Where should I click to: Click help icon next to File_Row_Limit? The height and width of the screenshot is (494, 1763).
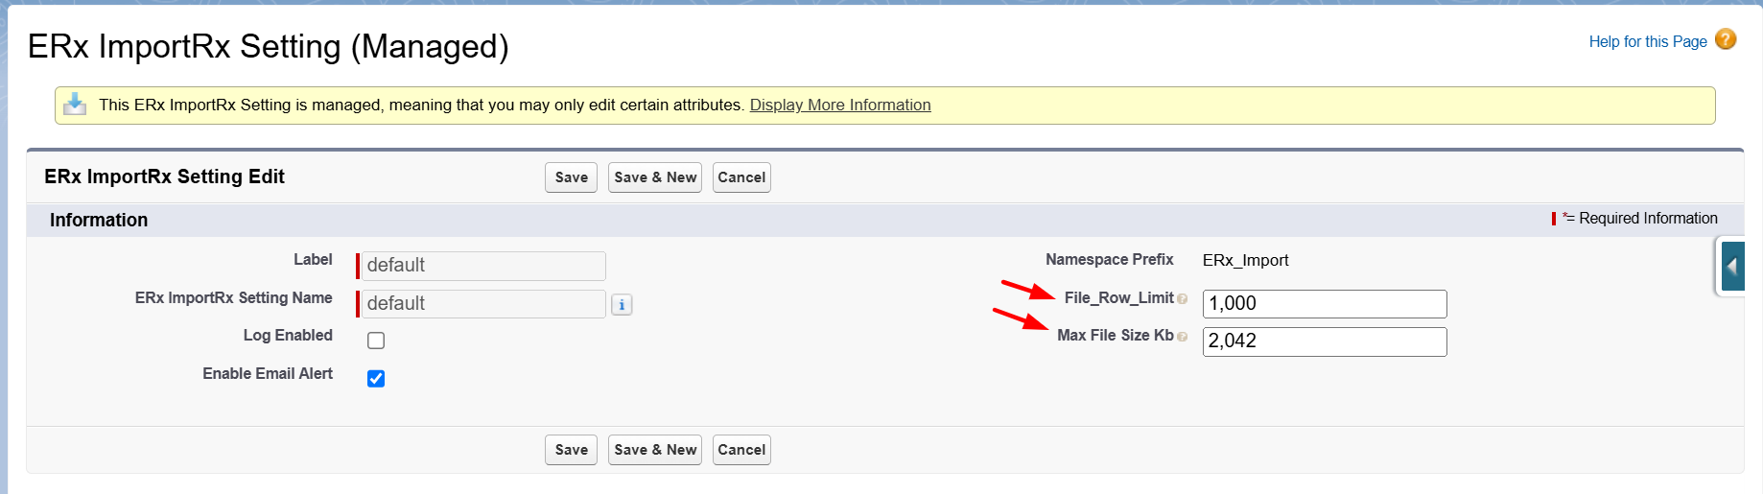click(1183, 299)
